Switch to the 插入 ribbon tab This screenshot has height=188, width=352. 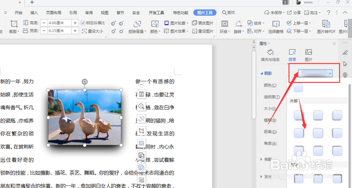coord(34,13)
